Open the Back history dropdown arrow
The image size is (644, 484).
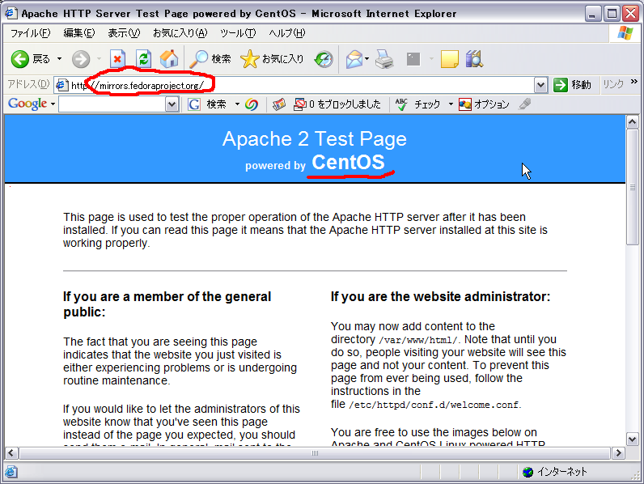[x=60, y=59]
